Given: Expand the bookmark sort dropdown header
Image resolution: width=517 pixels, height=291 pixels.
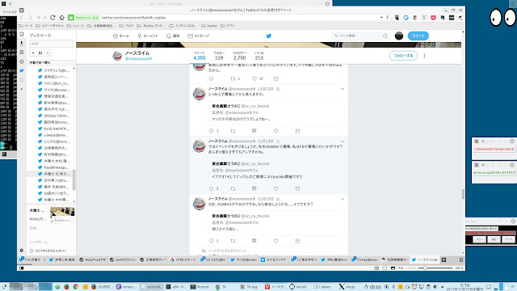Looking at the screenshot, I should [x=51, y=62].
